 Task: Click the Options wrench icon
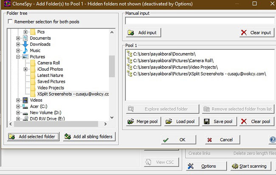191,166
